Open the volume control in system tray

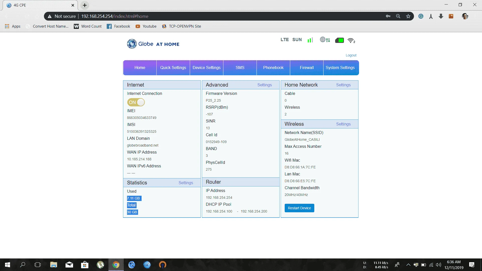click(438, 265)
